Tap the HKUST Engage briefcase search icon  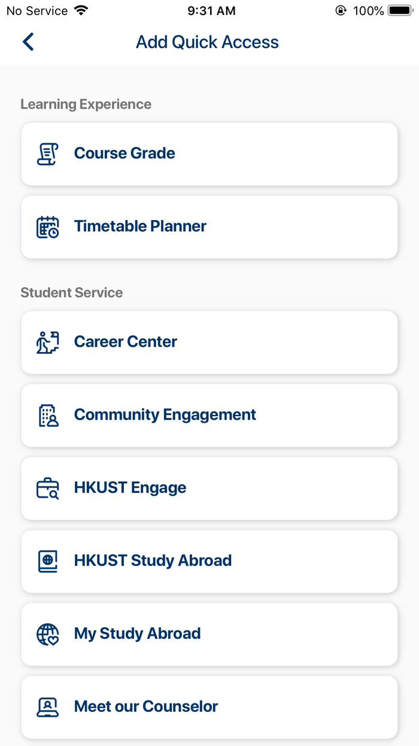tap(47, 488)
